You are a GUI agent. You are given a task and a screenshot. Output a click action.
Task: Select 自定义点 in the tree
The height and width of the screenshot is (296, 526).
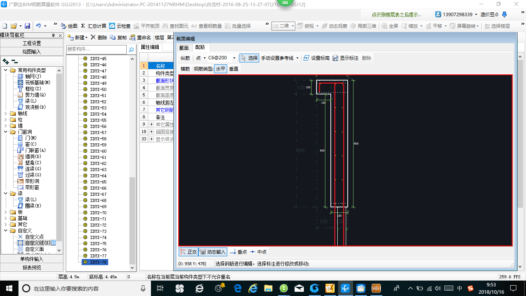pos(34,237)
